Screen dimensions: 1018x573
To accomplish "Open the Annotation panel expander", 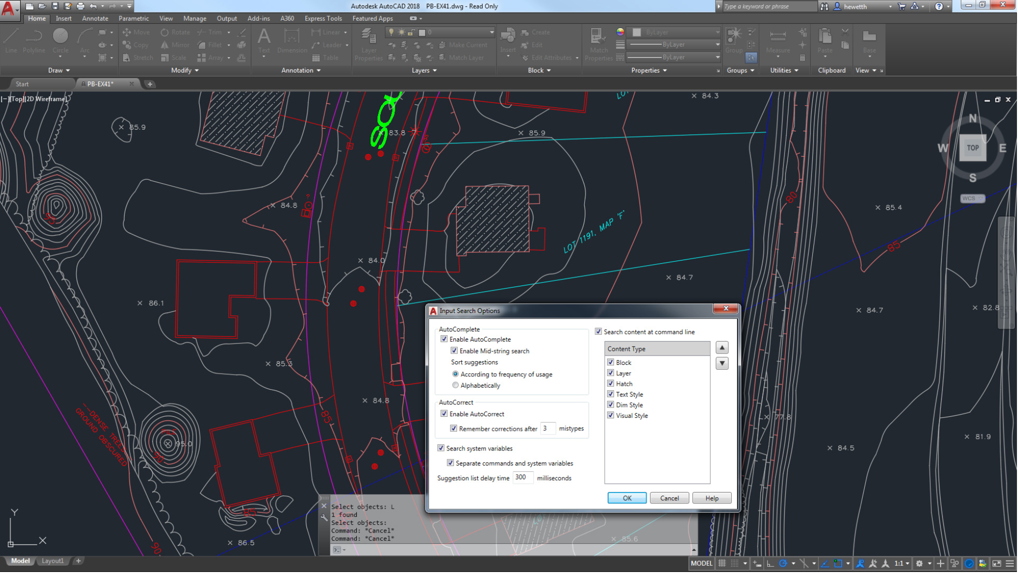I will click(318, 70).
